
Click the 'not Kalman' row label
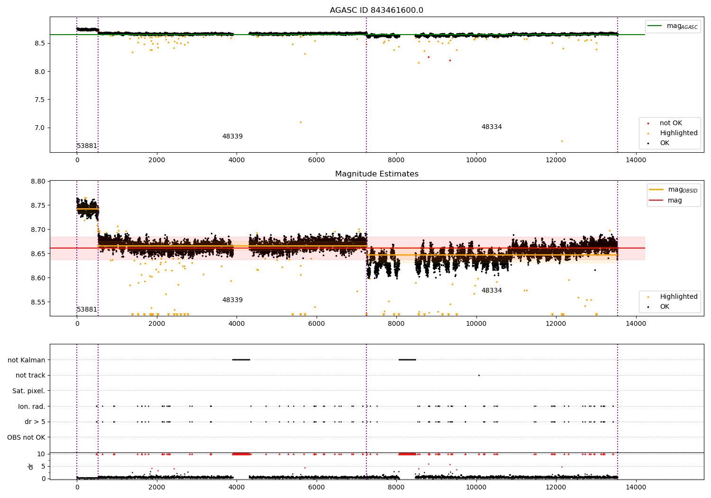pyautogui.click(x=27, y=360)
